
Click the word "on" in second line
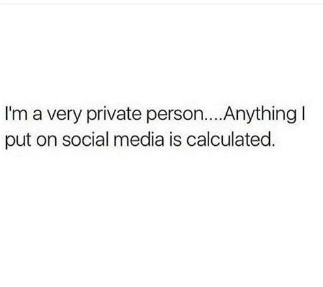[47, 142]
